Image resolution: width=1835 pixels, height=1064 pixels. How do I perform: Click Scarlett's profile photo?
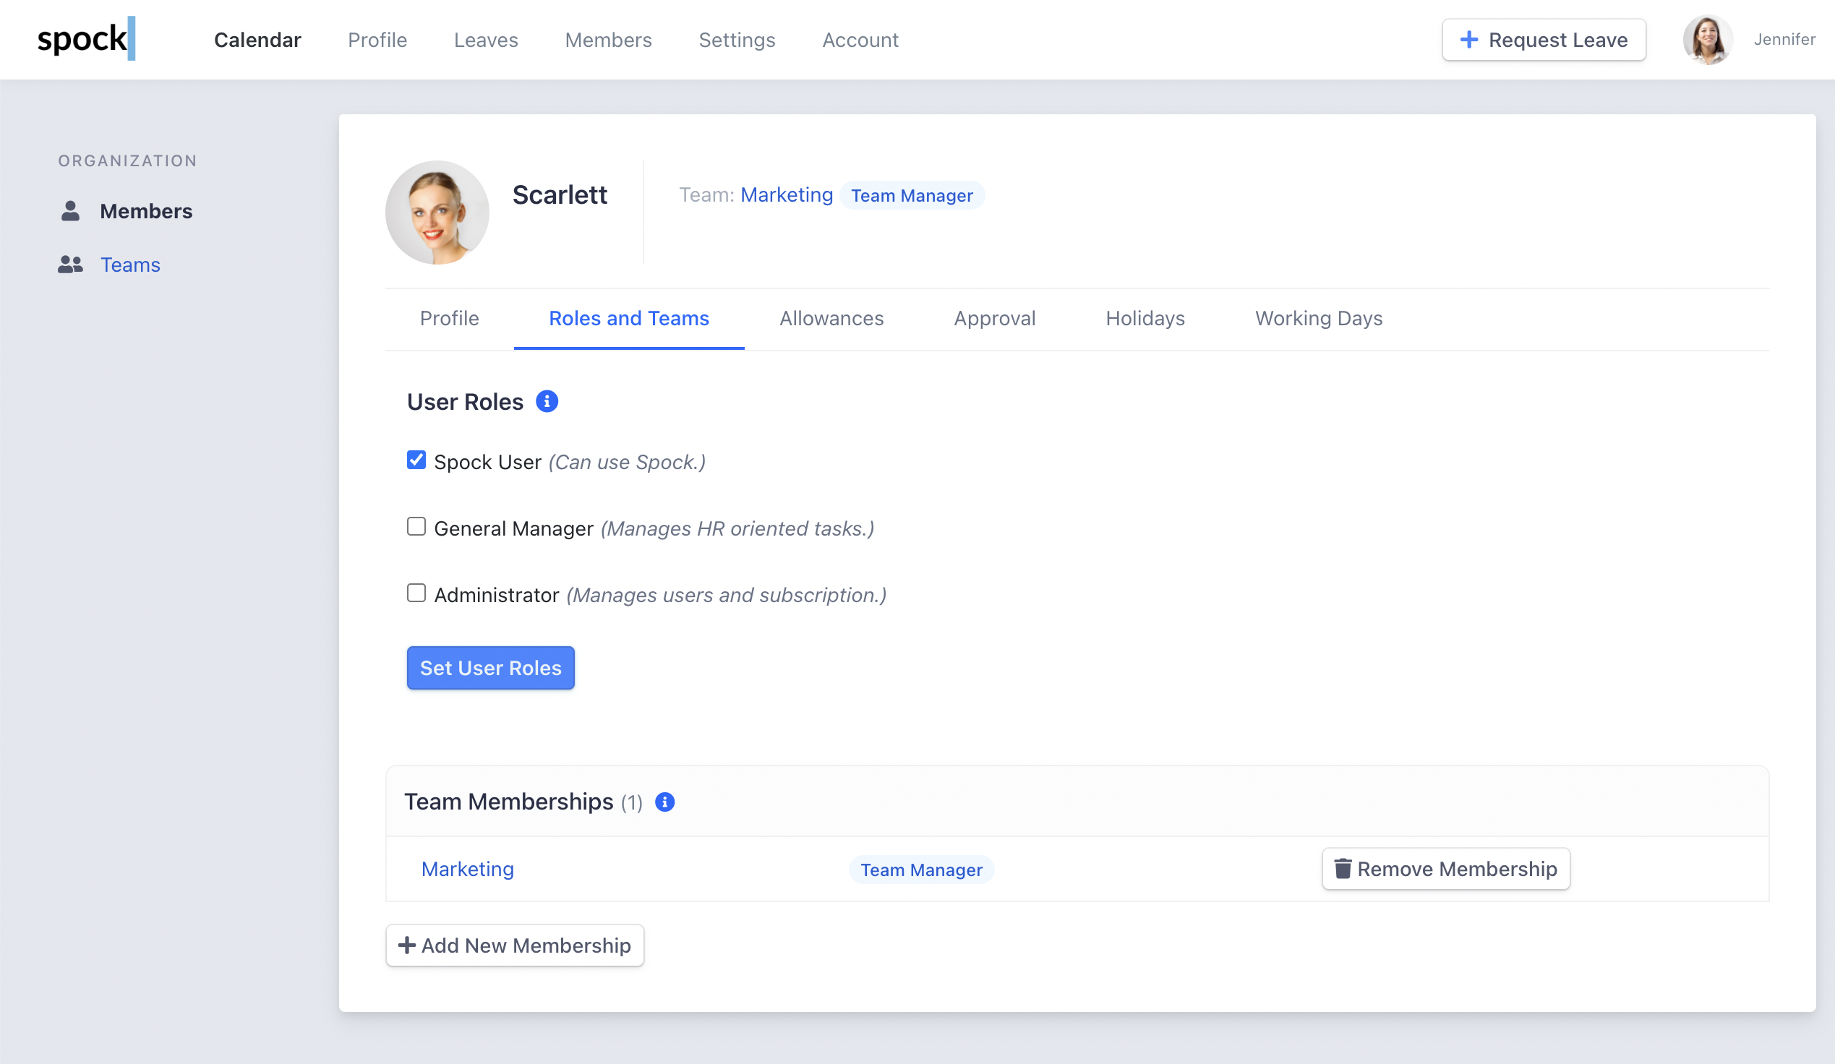coord(437,213)
